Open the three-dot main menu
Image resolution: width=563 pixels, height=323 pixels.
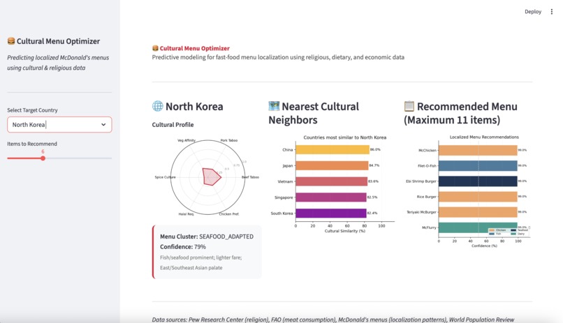(552, 12)
